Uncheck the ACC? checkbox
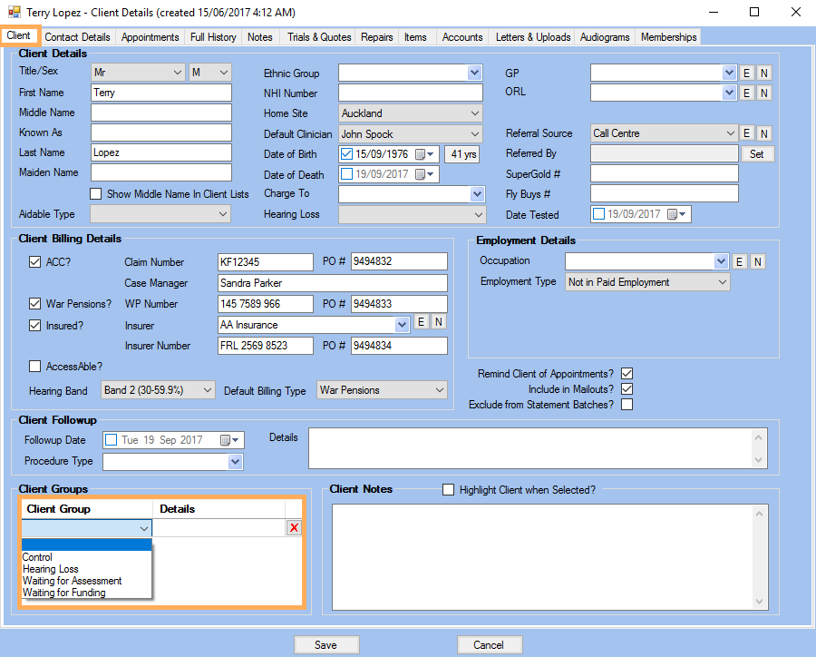 tap(34, 260)
